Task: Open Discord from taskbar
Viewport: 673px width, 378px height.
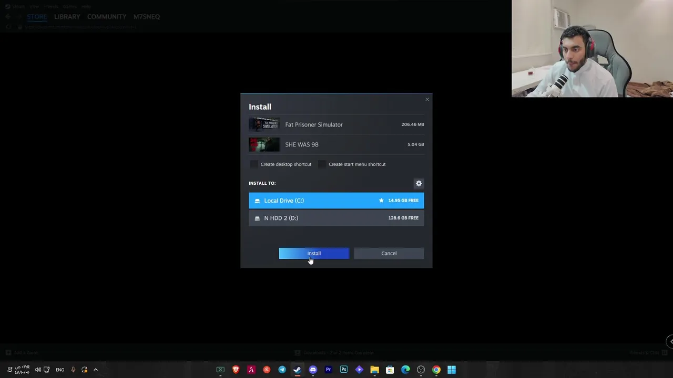Action: click(313, 370)
